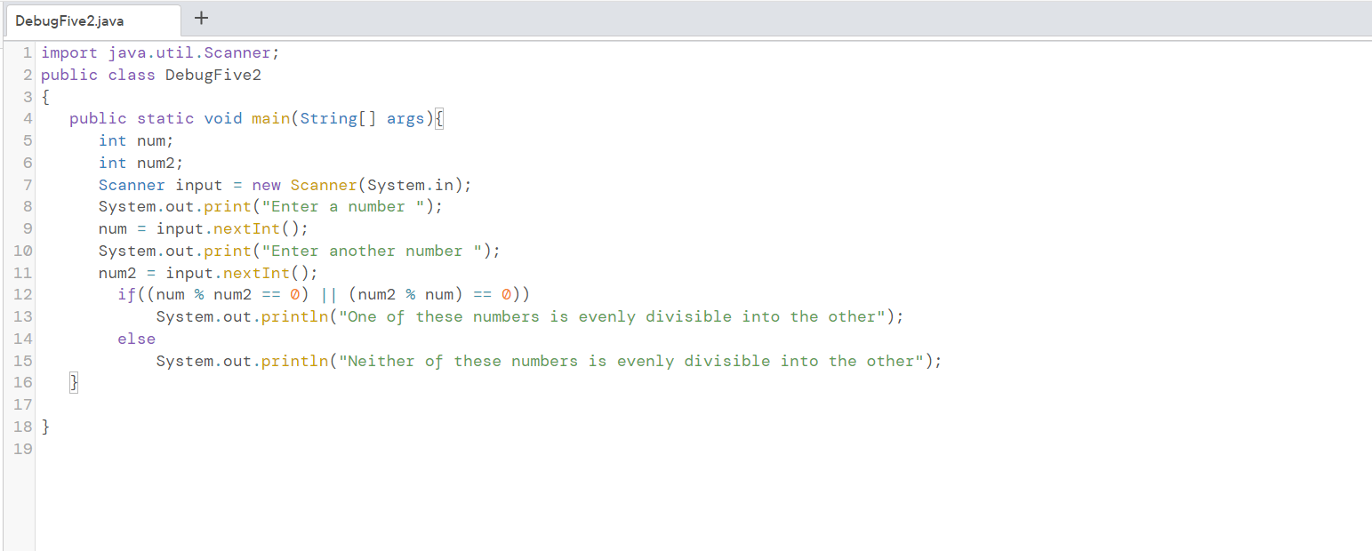Click the void keyword on line 4
The height and width of the screenshot is (551, 1372).
tap(222, 118)
